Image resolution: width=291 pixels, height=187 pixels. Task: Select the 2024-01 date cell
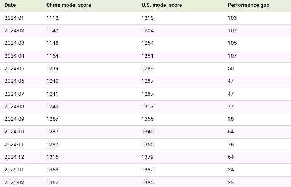14,18
